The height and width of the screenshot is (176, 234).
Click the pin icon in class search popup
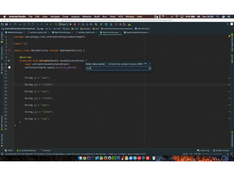pos(149,64)
